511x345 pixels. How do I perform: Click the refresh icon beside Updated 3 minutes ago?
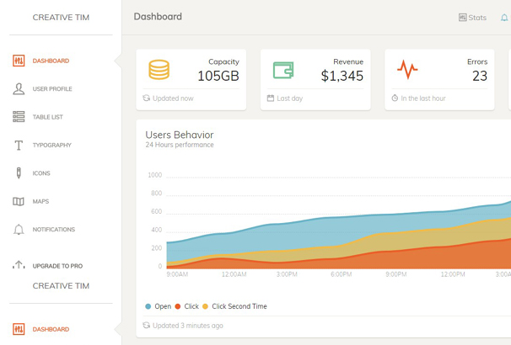tap(147, 325)
